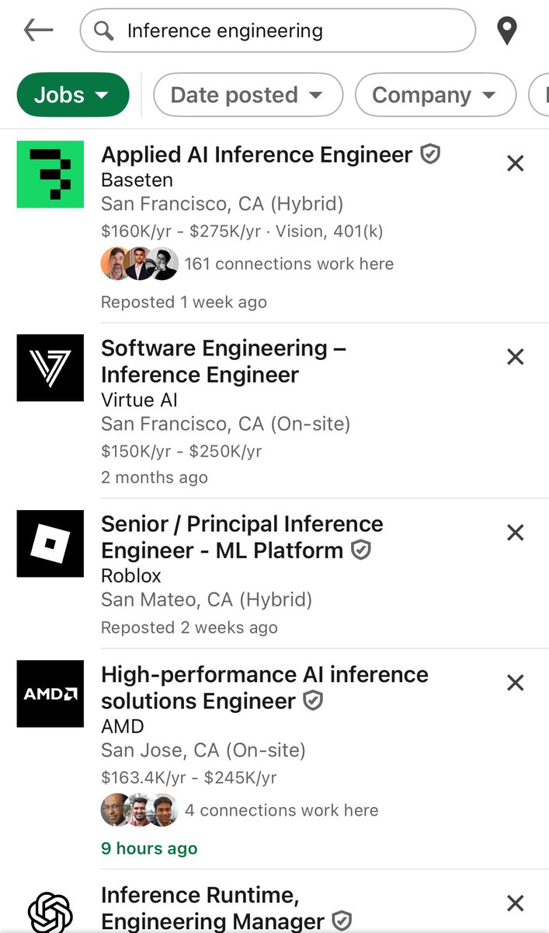Image resolution: width=549 pixels, height=933 pixels.
Task: Click the Inference engineering search field
Action: pos(278,30)
